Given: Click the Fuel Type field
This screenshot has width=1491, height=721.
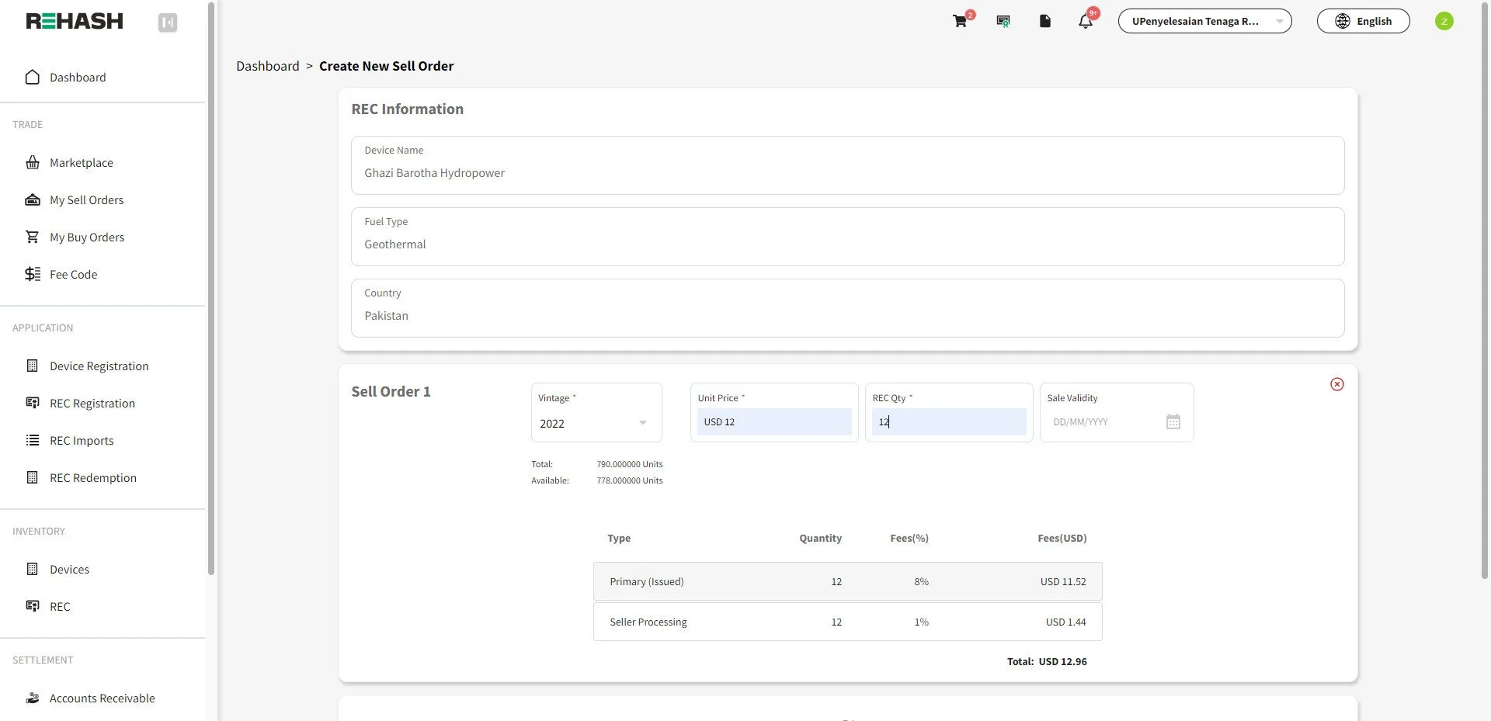Looking at the screenshot, I should pos(848,237).
